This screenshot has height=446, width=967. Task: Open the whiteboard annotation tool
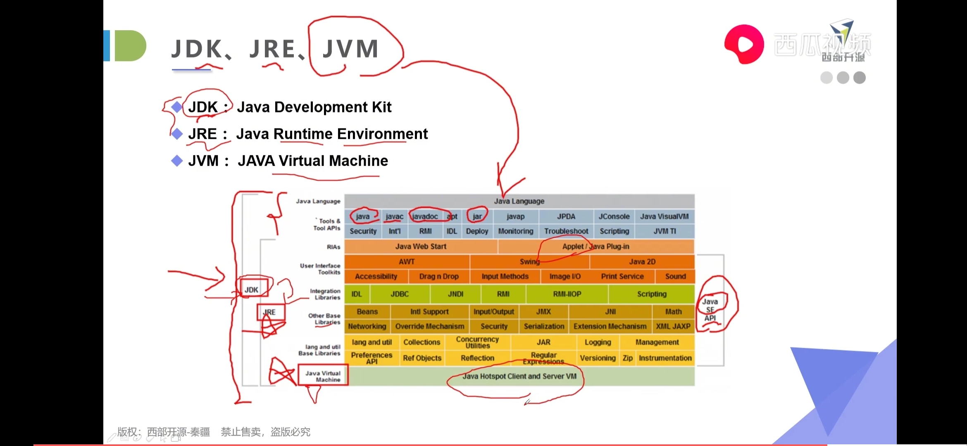pyautogui.click(x=124, y=437)
